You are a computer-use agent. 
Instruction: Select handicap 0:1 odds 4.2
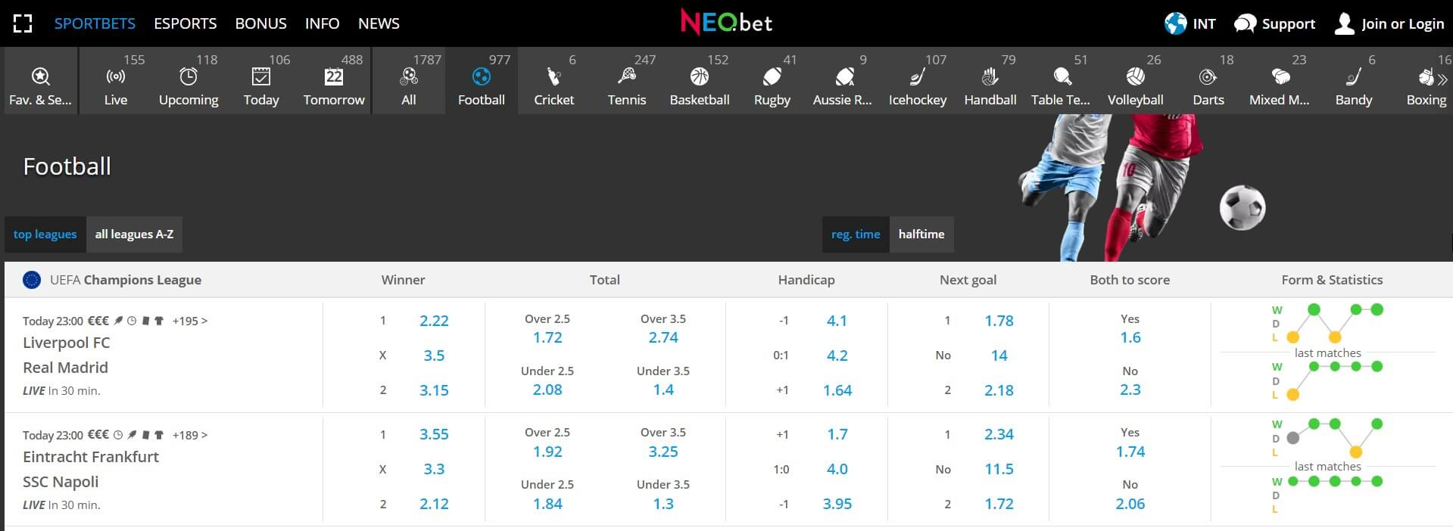tap(837, 356)
